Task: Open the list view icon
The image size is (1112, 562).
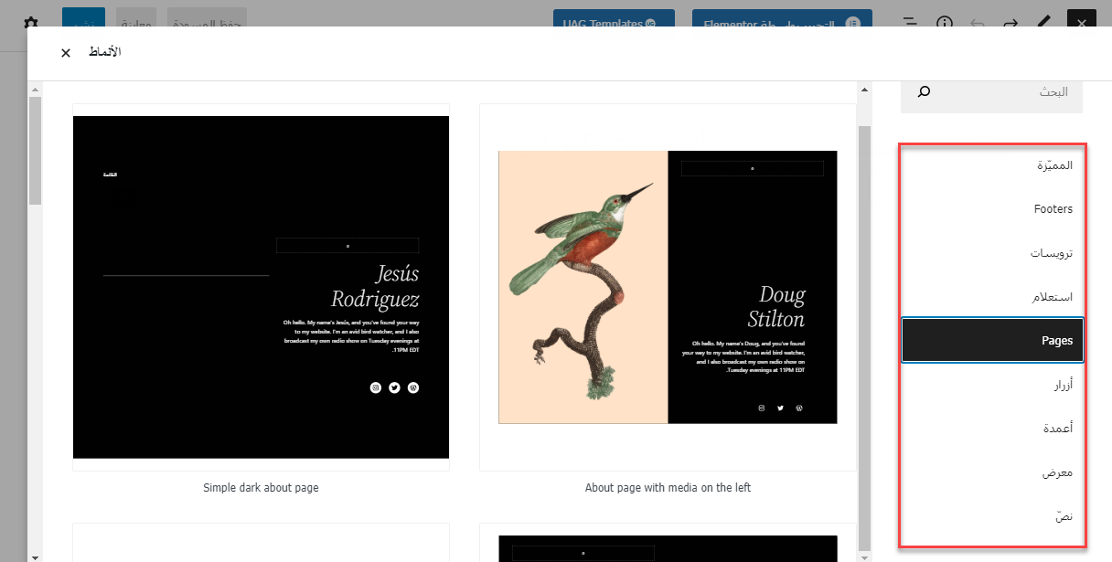Action: coord(911,23)
